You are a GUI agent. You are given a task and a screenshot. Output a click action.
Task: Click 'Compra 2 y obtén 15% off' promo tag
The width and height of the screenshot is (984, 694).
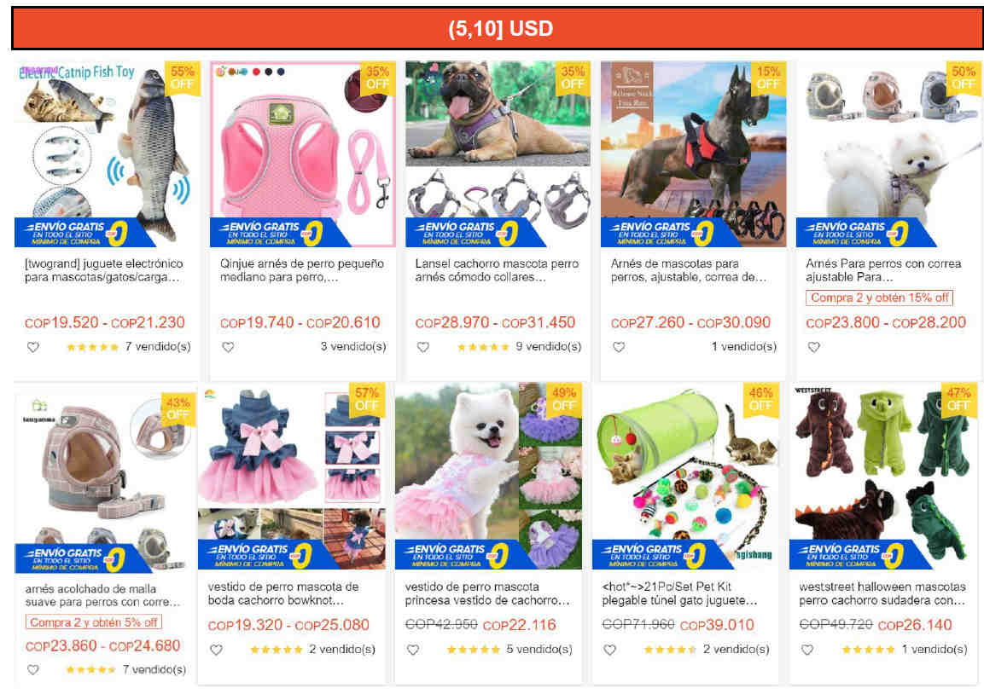click(879, 298)
